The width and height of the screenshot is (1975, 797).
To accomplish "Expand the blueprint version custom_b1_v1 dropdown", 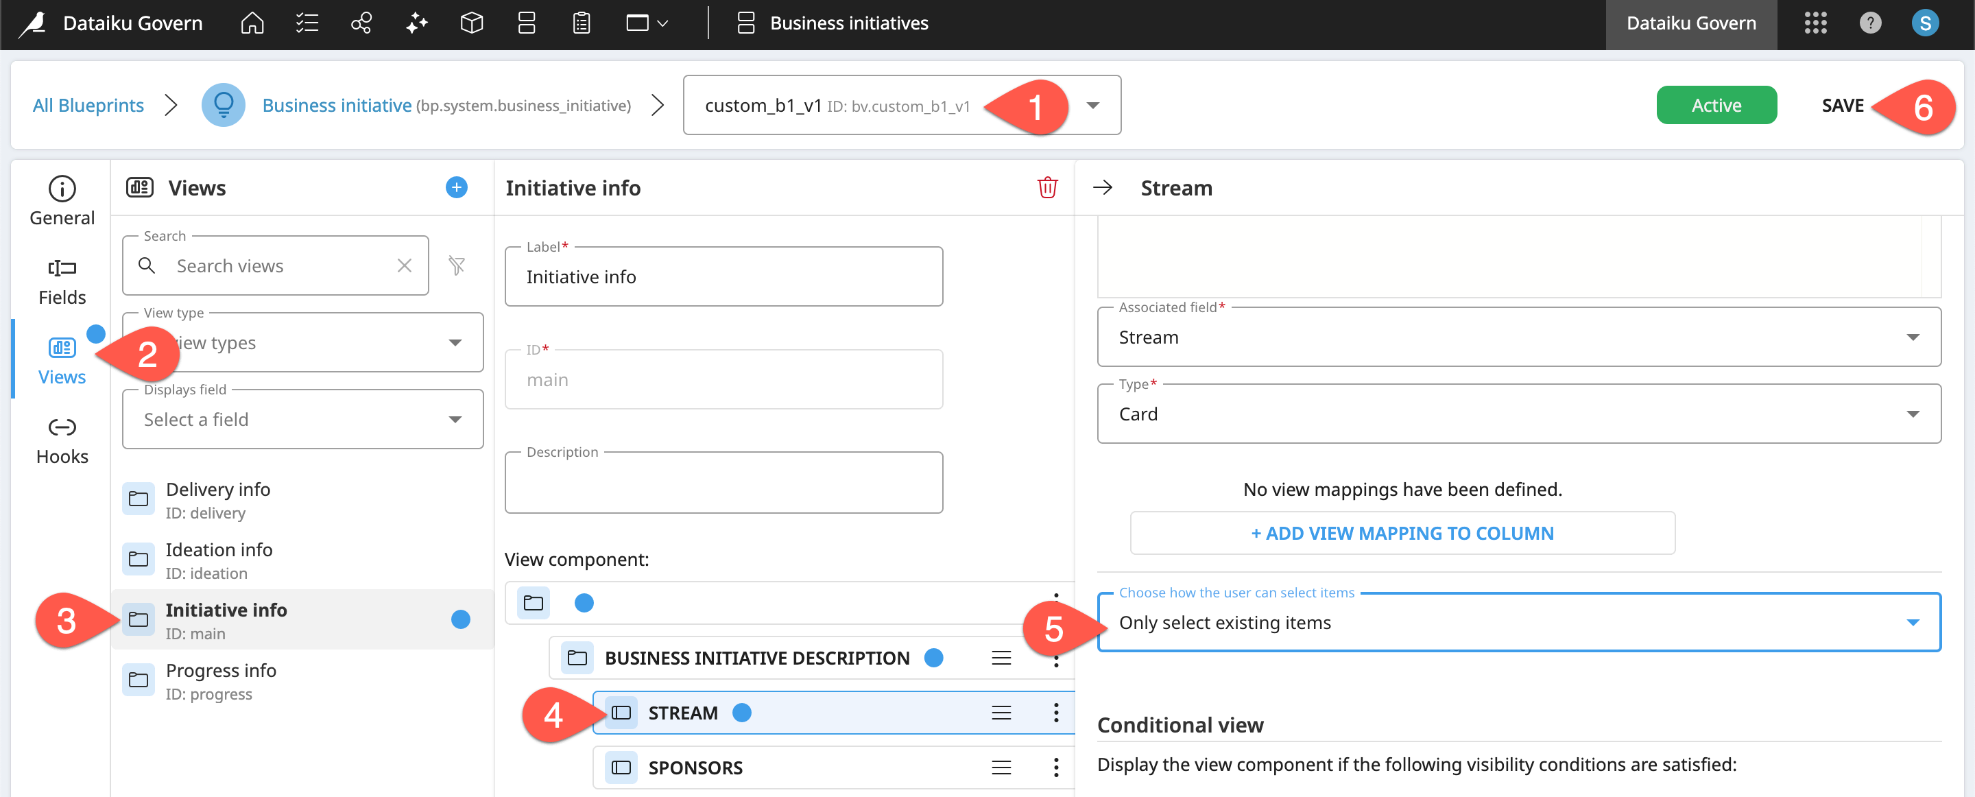I will point(1092,105).
